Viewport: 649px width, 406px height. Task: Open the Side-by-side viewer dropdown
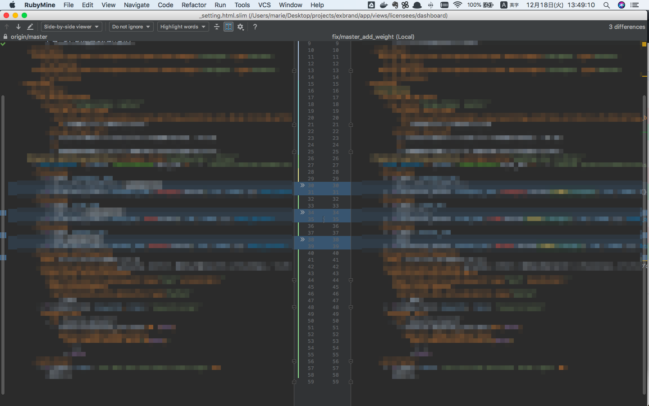[x=71, y=27]
